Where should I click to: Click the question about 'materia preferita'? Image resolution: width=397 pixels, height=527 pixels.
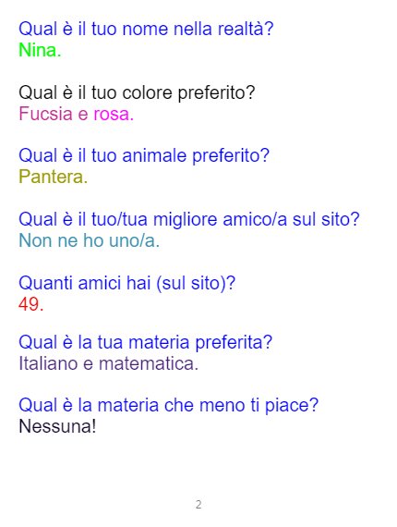145,343
